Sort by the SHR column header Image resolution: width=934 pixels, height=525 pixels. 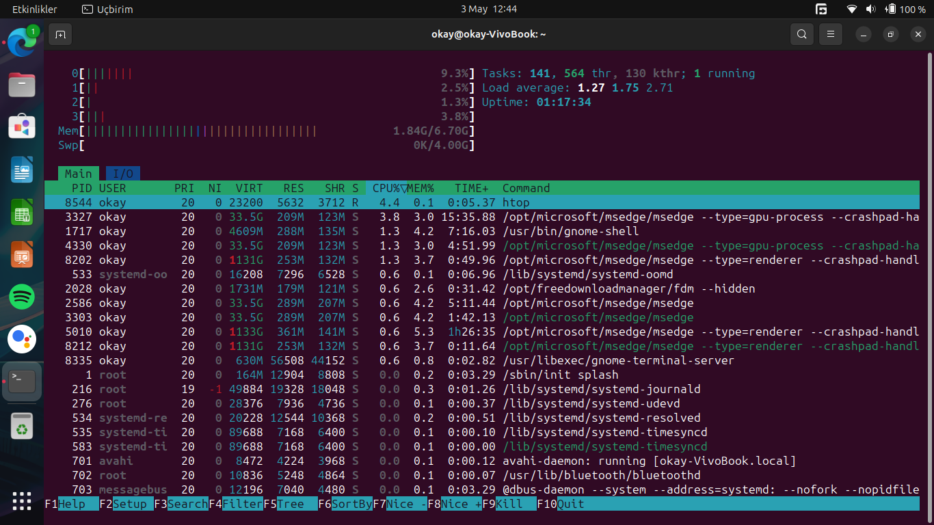coord(335,188)
